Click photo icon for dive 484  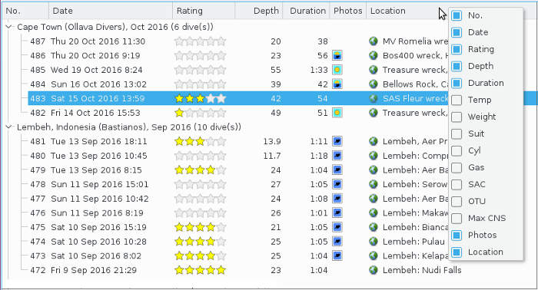[337, 84]
